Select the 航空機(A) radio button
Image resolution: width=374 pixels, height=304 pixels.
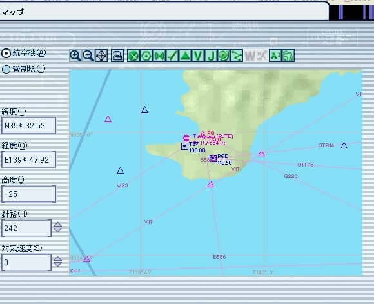pyautogui.click(x=6, y=53)
